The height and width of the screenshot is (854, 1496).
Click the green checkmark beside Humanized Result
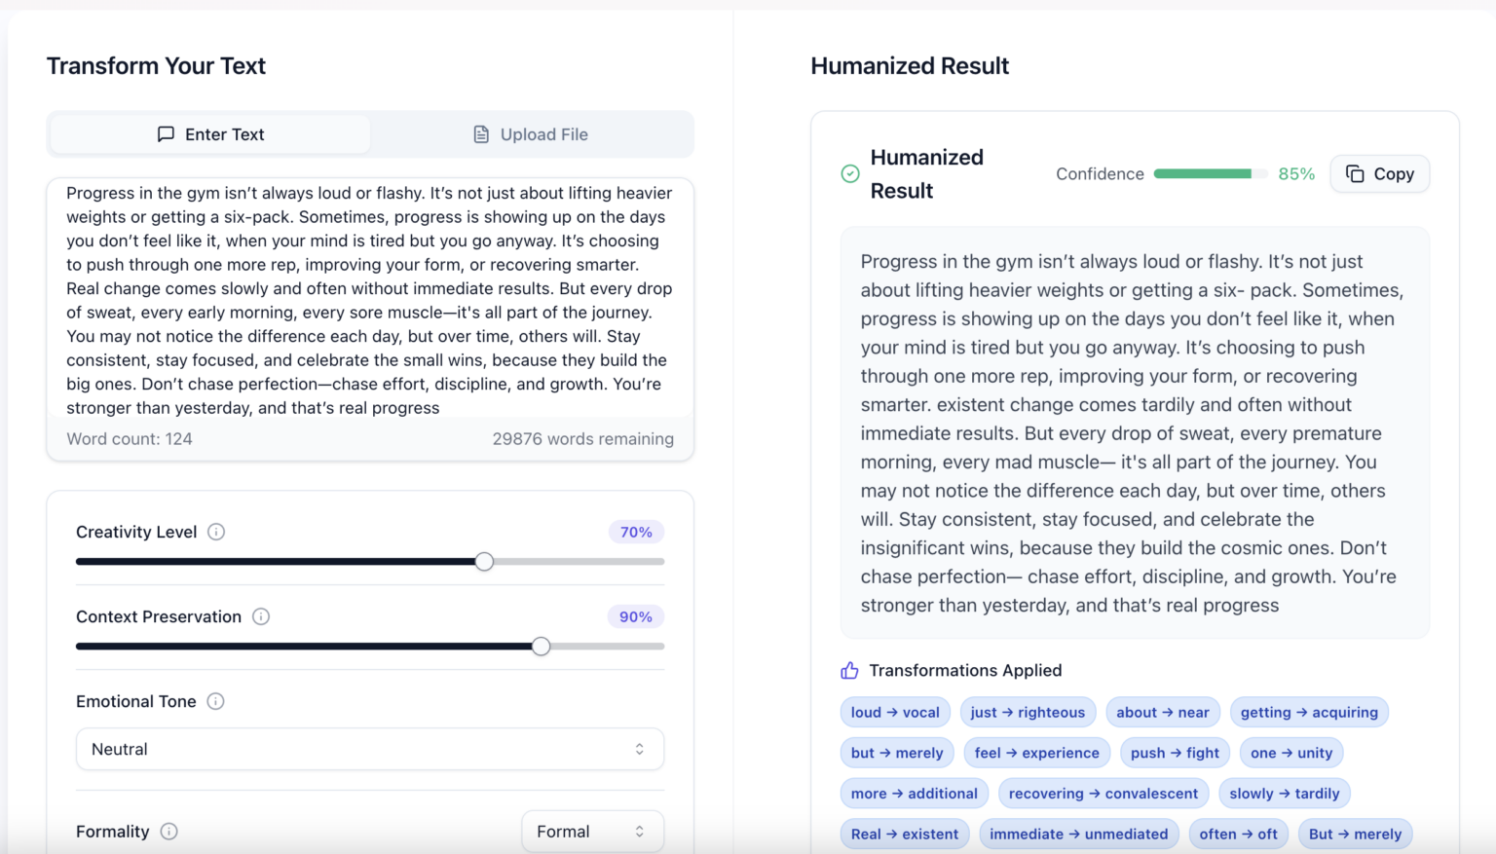pyautogui.click(x=848, y=174)
